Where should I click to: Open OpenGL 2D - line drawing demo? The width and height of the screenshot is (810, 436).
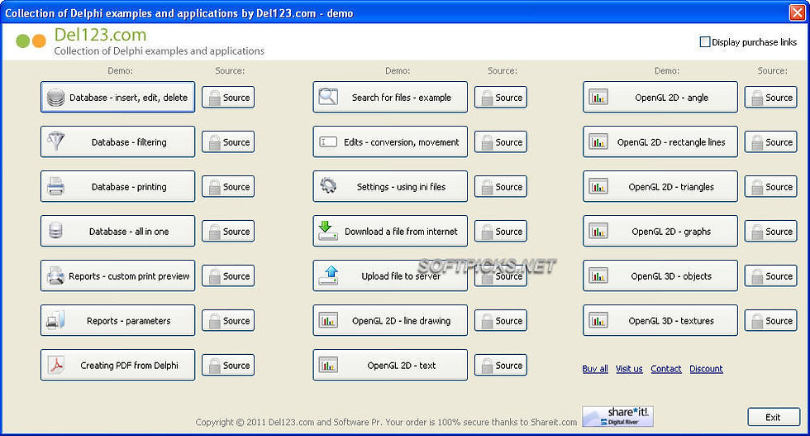click(390, 320)
